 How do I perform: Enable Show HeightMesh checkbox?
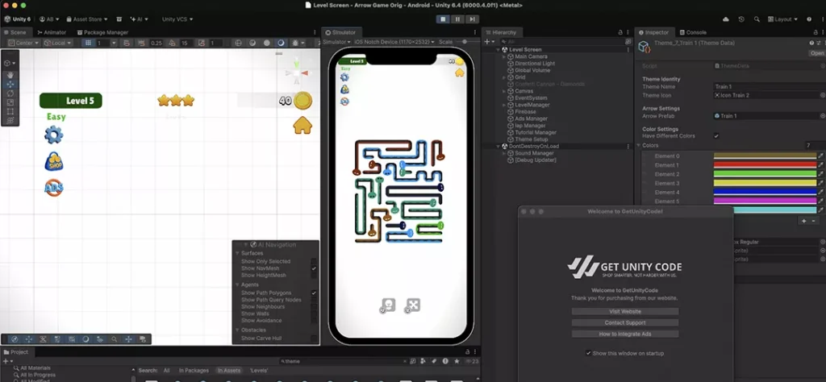tap(314, 275)
